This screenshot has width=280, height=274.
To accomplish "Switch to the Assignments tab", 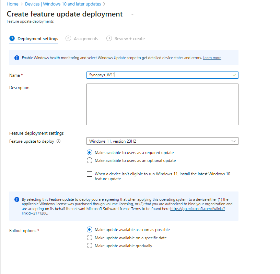I will pyautogui.click(x=86, y=39).
